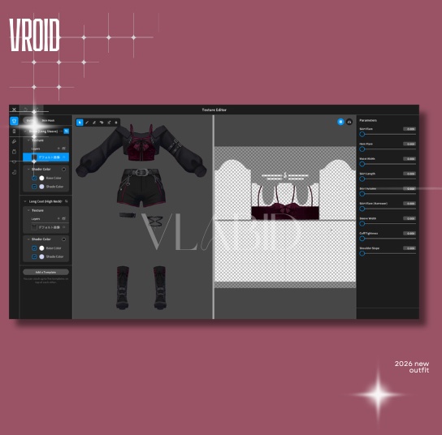Toggle visibility of Long Coat default layer
442x435 pixels.
coord(64,227)
